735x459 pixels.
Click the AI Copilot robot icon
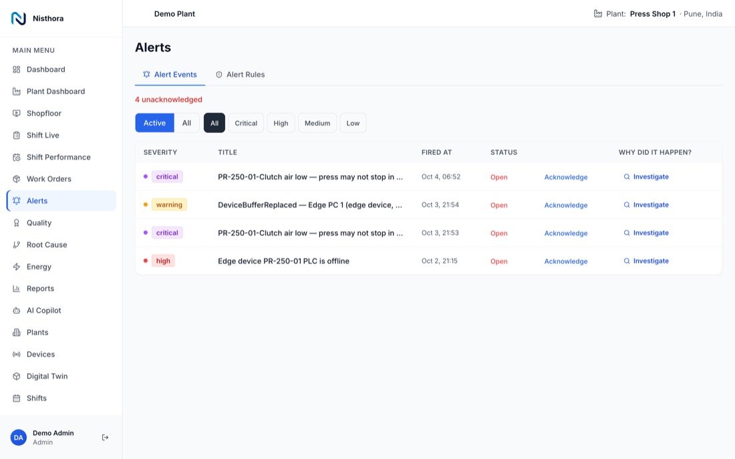[x=17, y=311]
